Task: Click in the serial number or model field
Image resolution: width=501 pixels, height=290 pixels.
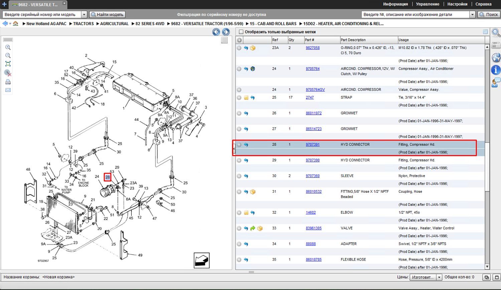Action: [42, 15]
